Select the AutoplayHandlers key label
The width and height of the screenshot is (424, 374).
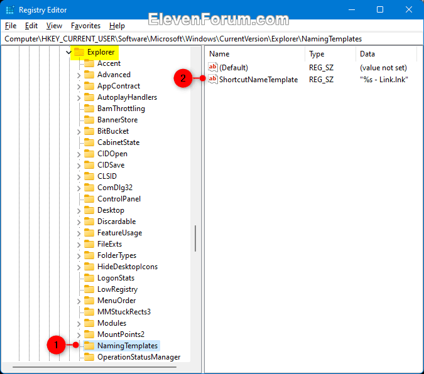tap(127, 97)
